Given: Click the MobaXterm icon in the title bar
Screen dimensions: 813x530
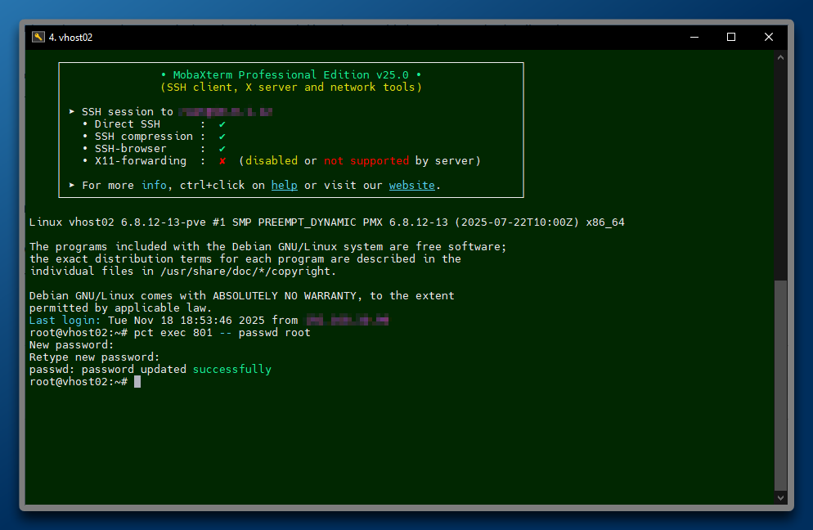Looking at the screenshot, I should click(x=38, y=37).
